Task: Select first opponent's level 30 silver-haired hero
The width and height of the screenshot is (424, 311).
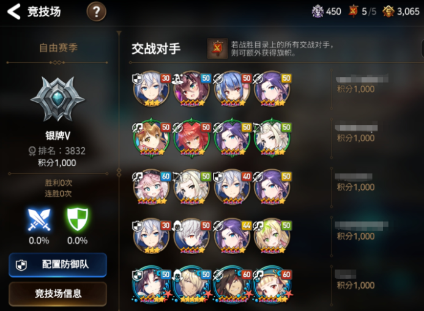Action: 152,89
